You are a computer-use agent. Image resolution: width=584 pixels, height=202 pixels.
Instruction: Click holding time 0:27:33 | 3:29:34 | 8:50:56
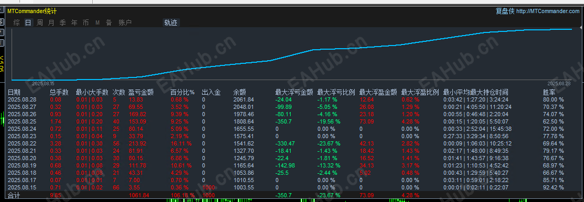(476, 136)
